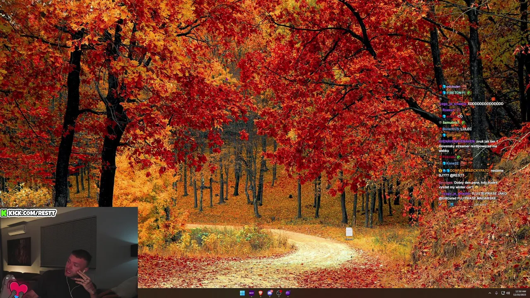Viewport: 530px width, 298px height.
Task: Click the KICK.COM/RESTT overlay label
Action: [29, 213]
